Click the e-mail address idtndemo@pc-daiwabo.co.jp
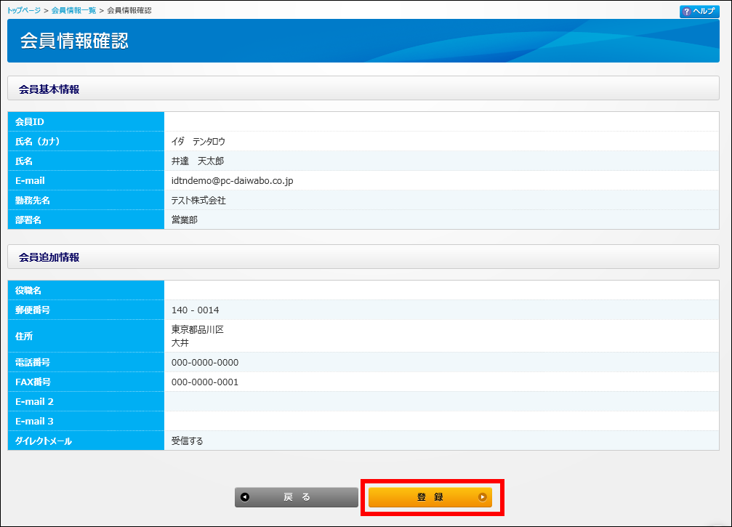Viewport: 732px width, 527px height. pyautogui.click(x=232, y=180)
